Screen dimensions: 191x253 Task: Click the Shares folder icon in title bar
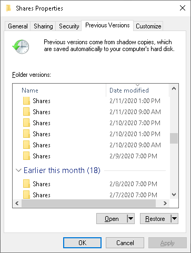click(x=8, y=8)
